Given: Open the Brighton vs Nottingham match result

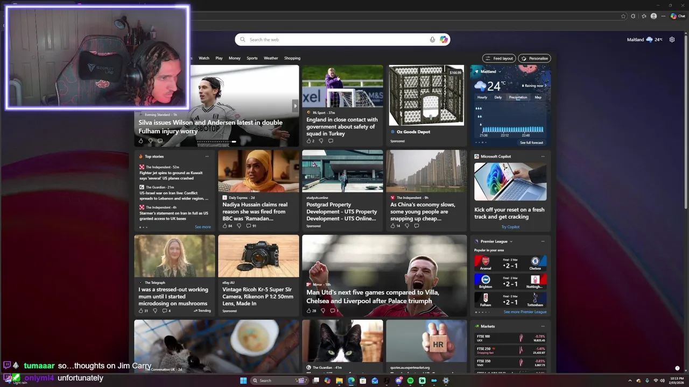Looking at the screenshot, I should [x=510, y=281].
